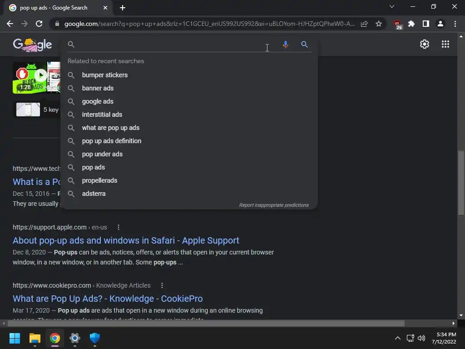The height and width of the screenshot is (349, 465).
Task: Click the scroll-right arrow on horizontal scrollbar
Action: (454, 323)
